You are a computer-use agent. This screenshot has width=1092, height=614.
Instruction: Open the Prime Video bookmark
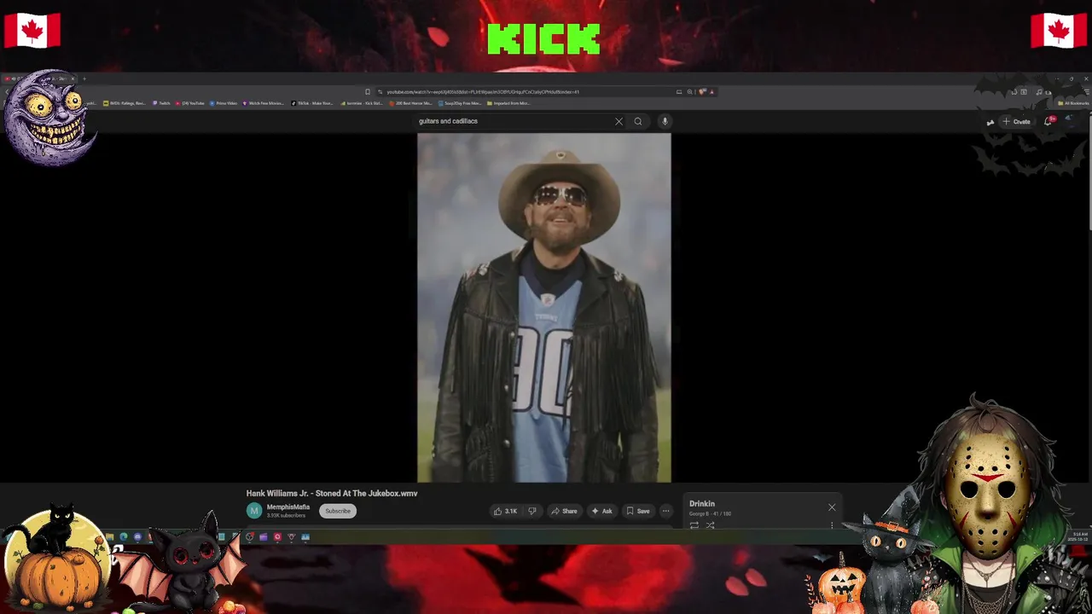point(224,103)
